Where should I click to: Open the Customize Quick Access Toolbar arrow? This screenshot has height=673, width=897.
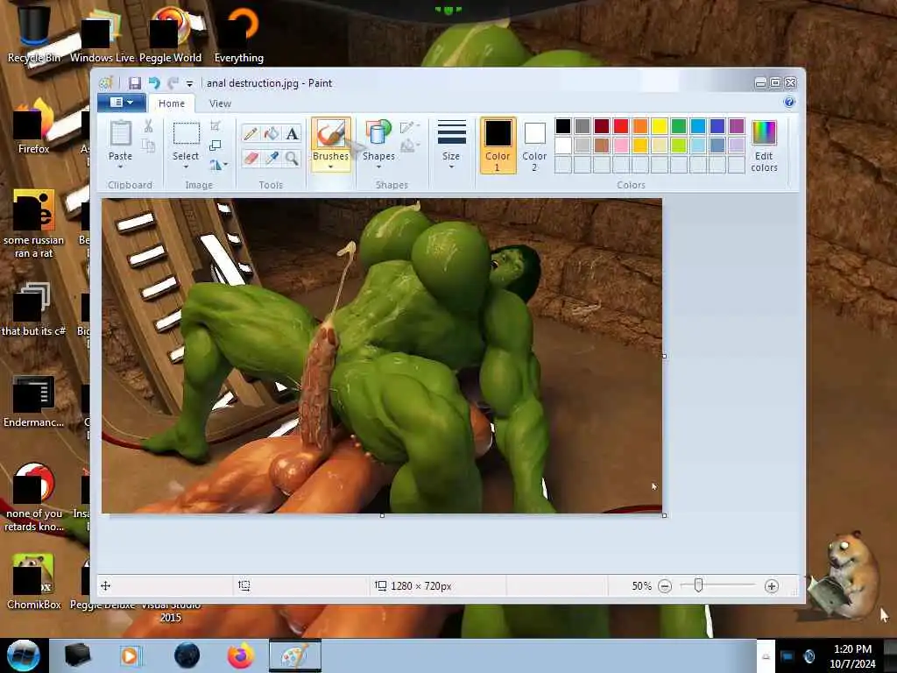tap(189, 84)
